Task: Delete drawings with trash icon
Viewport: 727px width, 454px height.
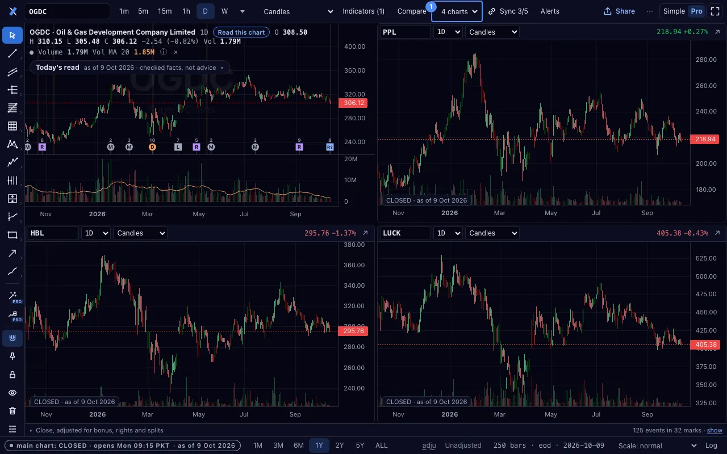Action: tap(12, 411)
